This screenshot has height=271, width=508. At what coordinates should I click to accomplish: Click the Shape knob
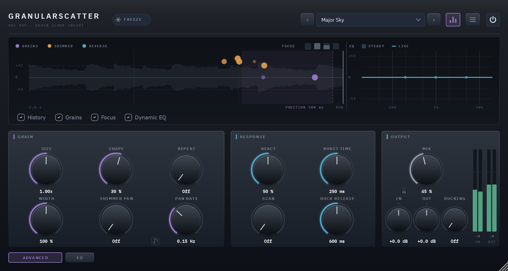point(116,170)
